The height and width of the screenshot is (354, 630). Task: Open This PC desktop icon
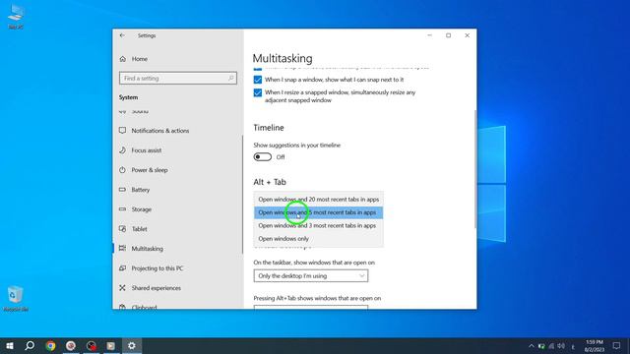click(x=16, y=18)
